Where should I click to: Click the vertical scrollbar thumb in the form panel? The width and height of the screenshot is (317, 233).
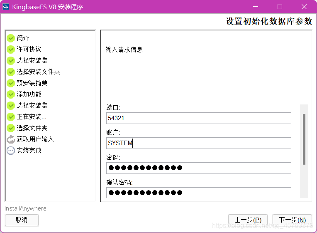tap(304, 139)
